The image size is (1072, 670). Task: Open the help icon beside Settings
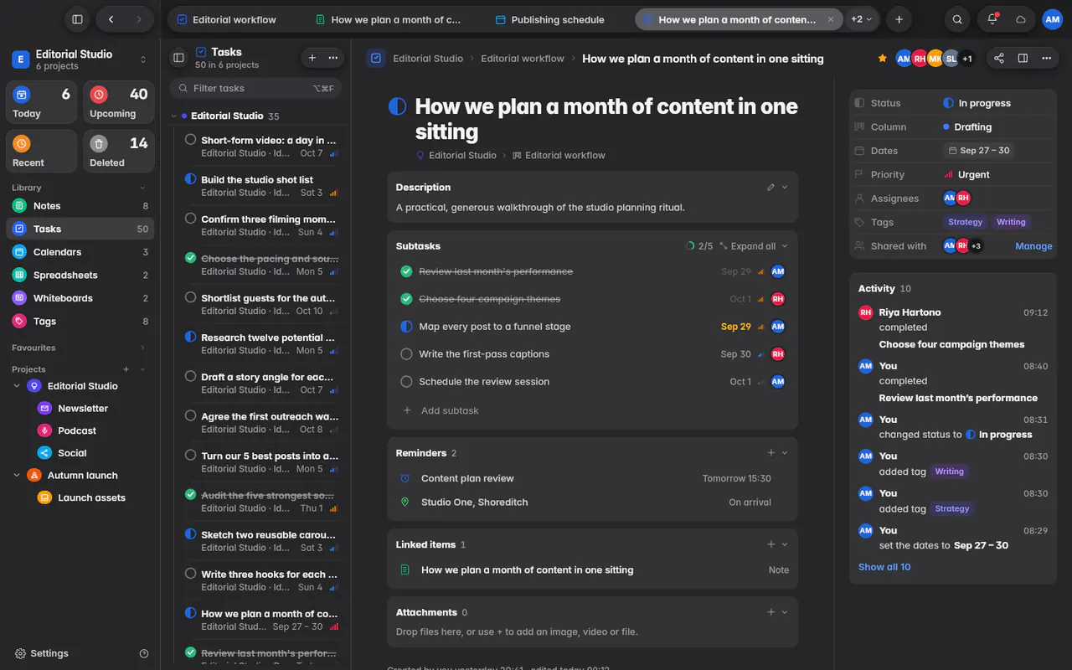(144, 653)
